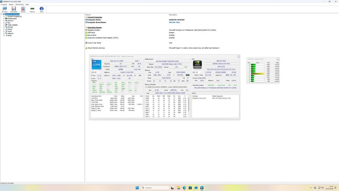Click the NVIDIA GeForce RTX 4070 field
This screenshot has width=339, height=191.
221,64
